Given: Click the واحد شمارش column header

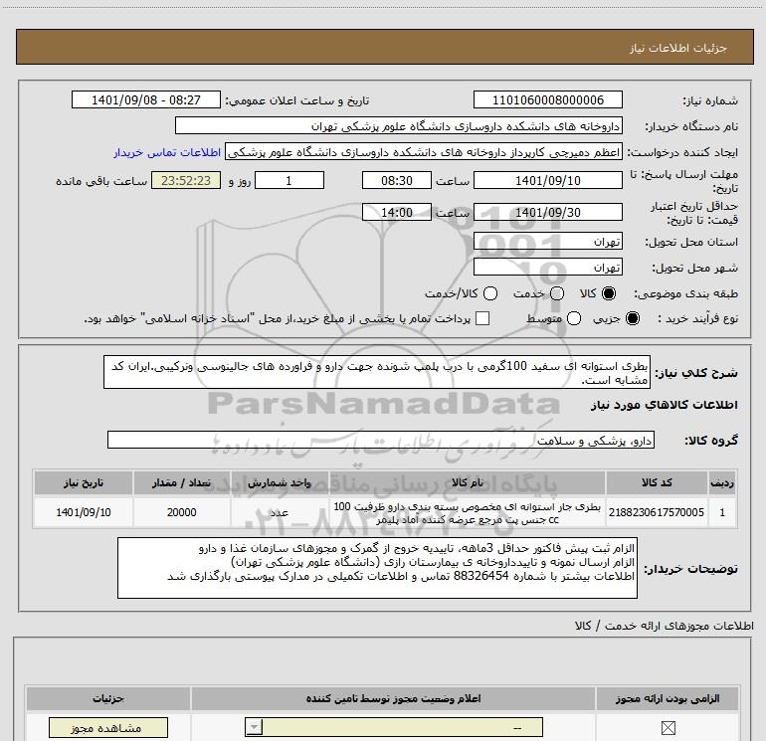Looking at the screenshot, I should (280, 482).
